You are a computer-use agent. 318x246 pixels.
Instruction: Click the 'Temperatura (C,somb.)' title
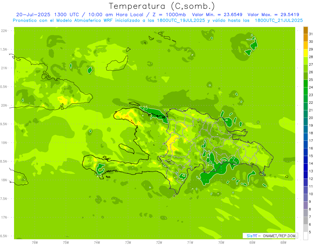[x=162, y=6]
